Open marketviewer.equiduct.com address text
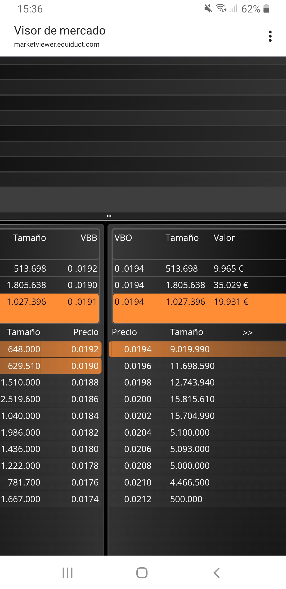This screenshot has width=286, height=589. (57, 44)
